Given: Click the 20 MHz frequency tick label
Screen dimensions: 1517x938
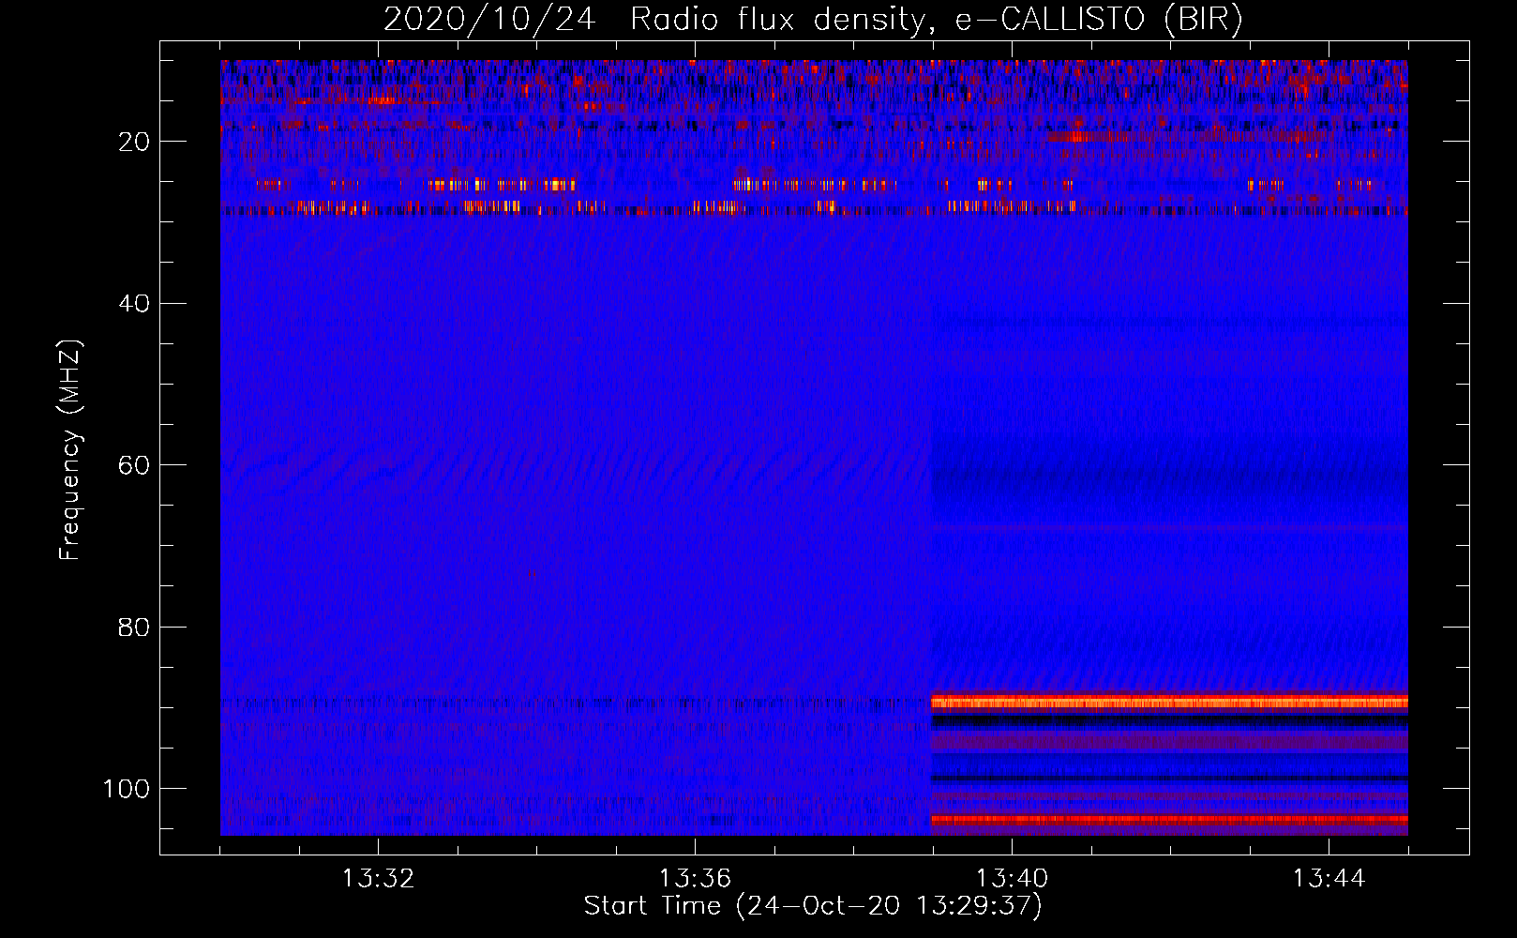Looking at the screenshot, I should click(135, 142).
